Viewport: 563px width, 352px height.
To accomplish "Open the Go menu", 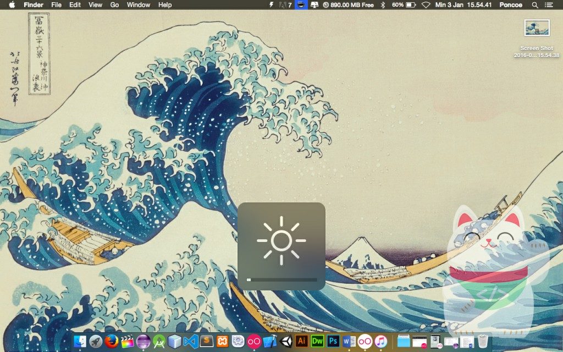I will (114, 5).
